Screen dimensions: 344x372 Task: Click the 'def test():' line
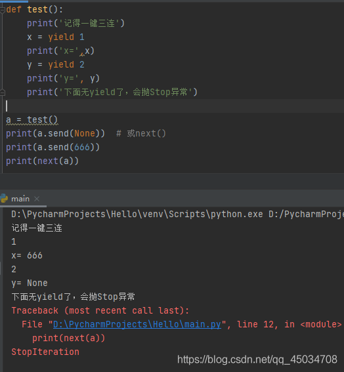35,10
